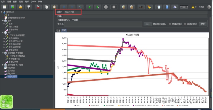Click the Stop test icon
Viewport: 213px width, 110px height.
pos(106,7)
